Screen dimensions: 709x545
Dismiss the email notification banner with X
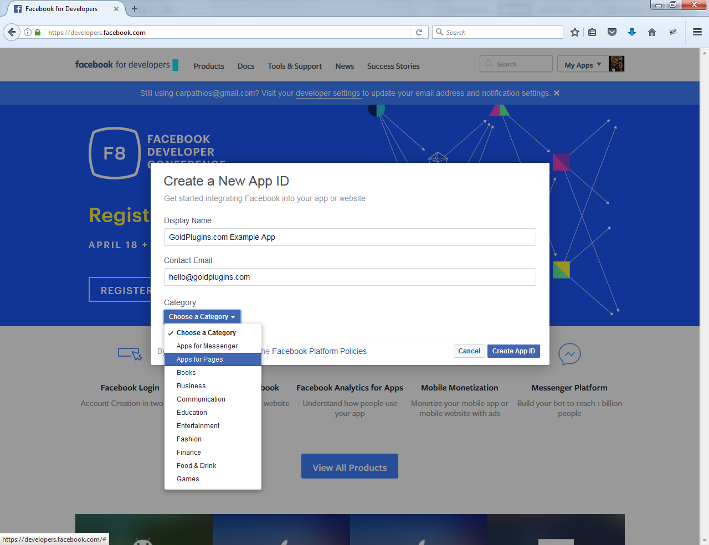pyautogui.click(x=557, y=93)
